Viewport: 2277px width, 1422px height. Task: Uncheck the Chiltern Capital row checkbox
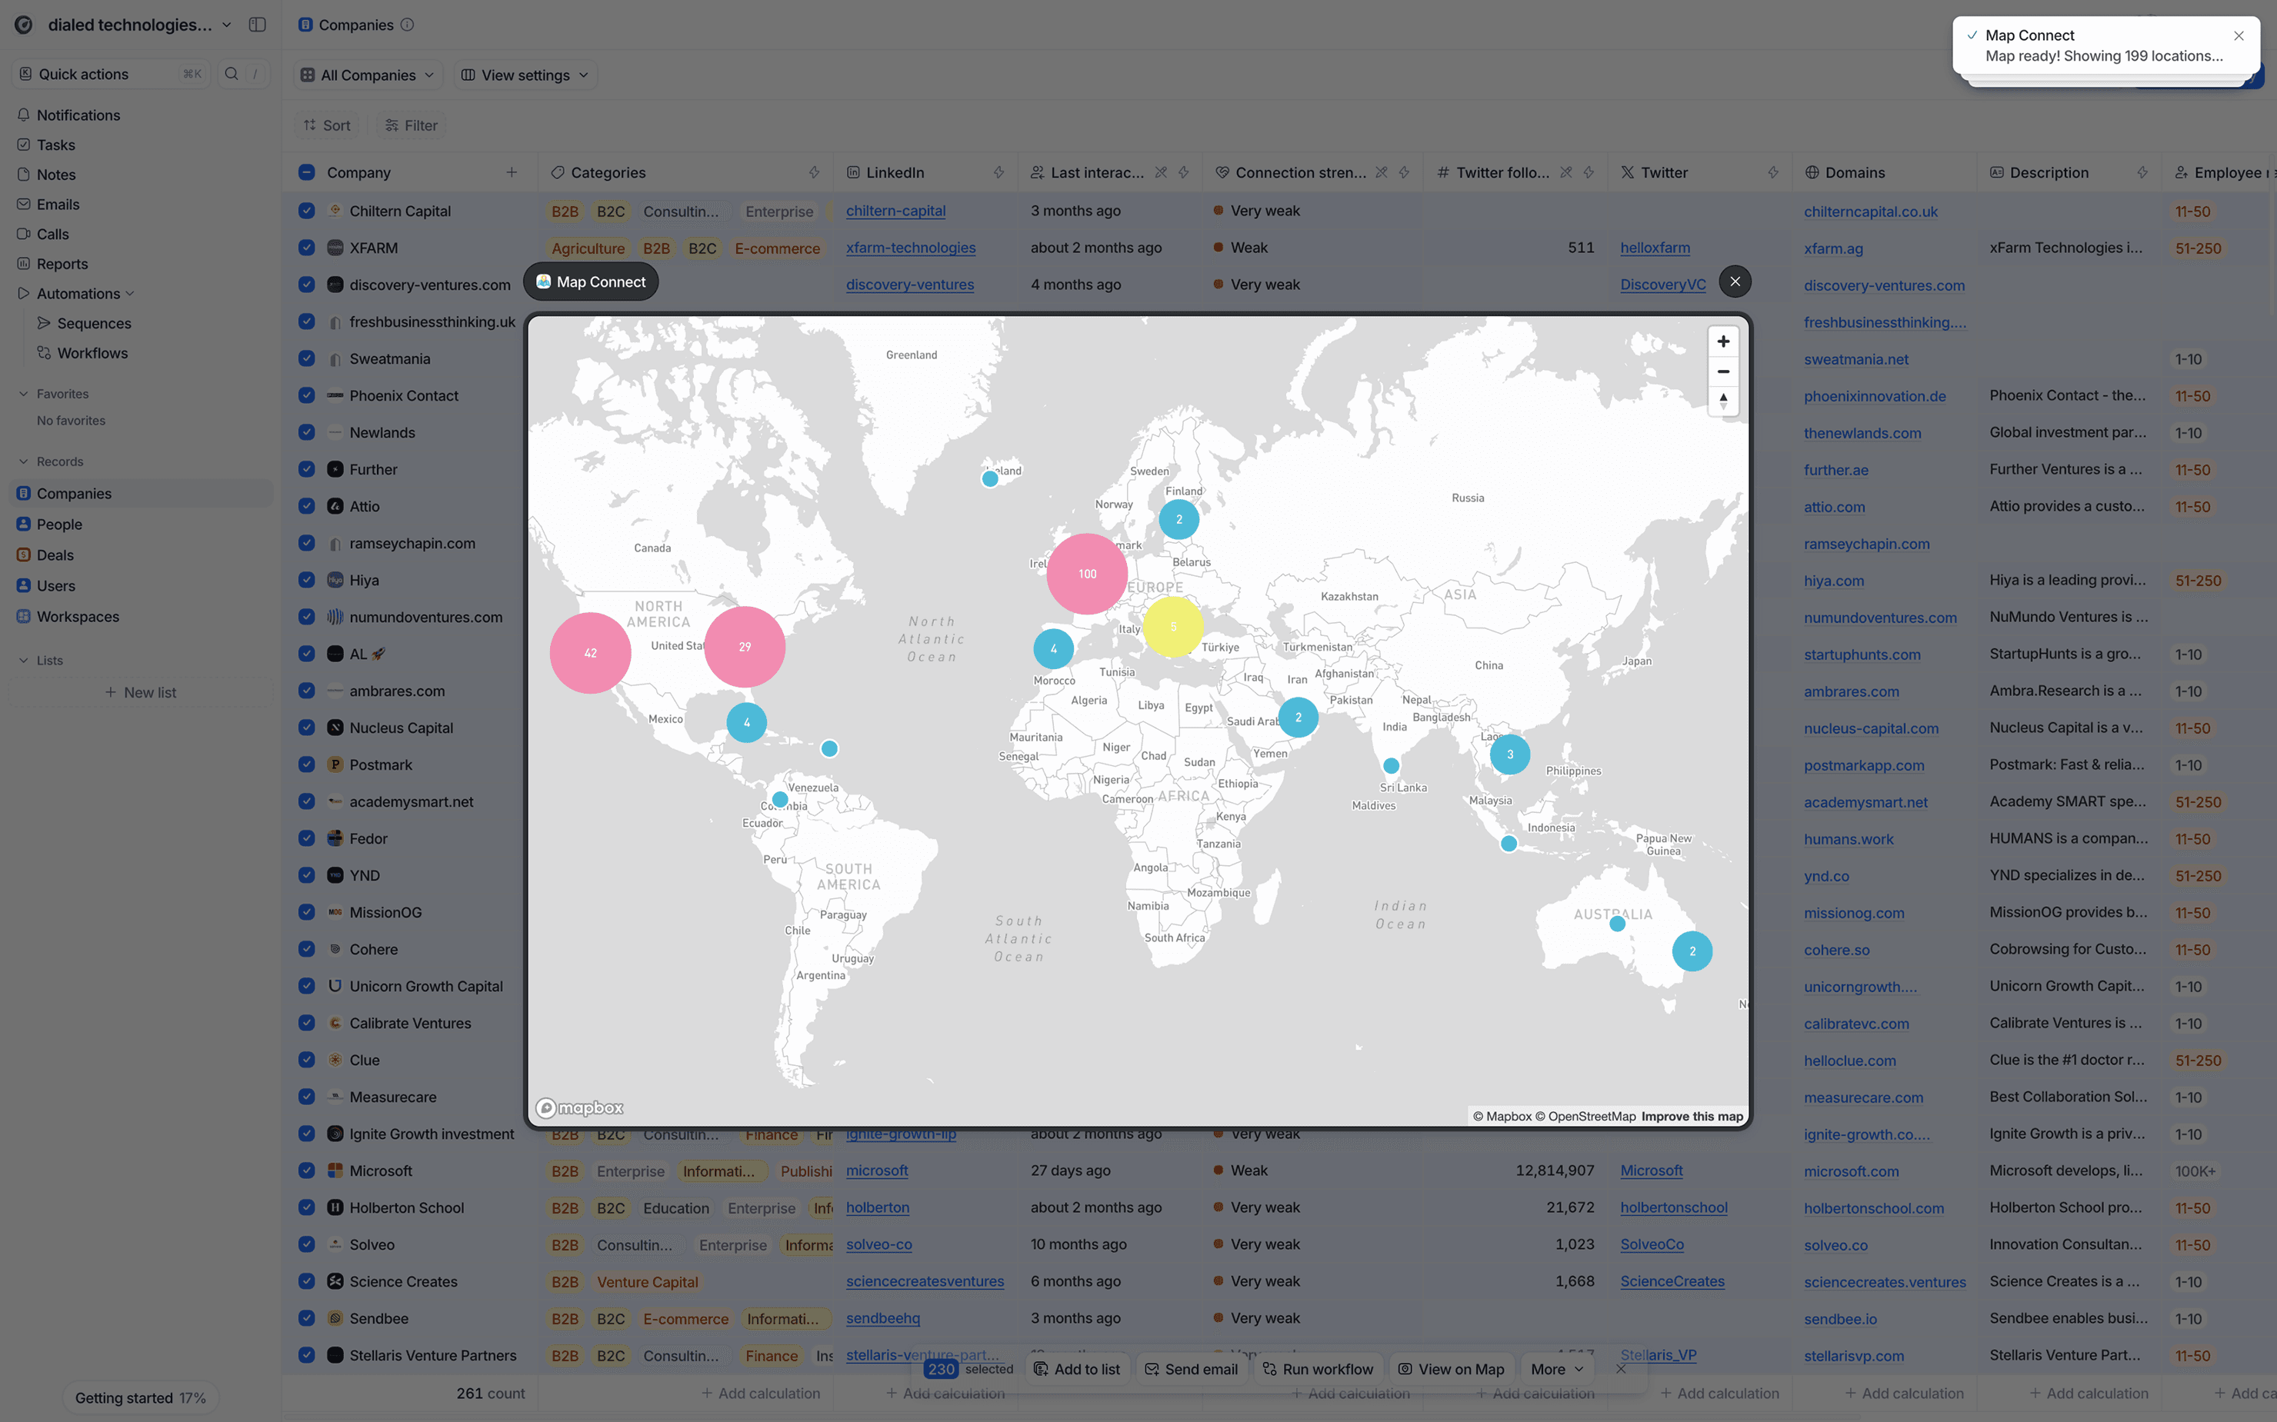point(307,211)
